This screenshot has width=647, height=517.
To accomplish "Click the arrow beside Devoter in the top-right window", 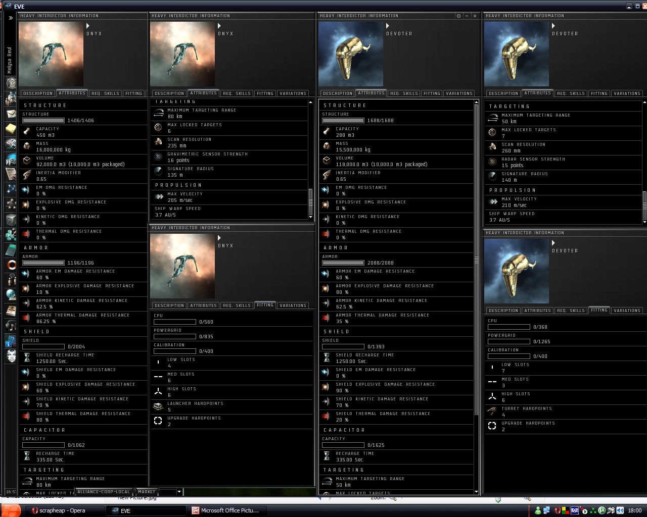I will click(553, 26).
